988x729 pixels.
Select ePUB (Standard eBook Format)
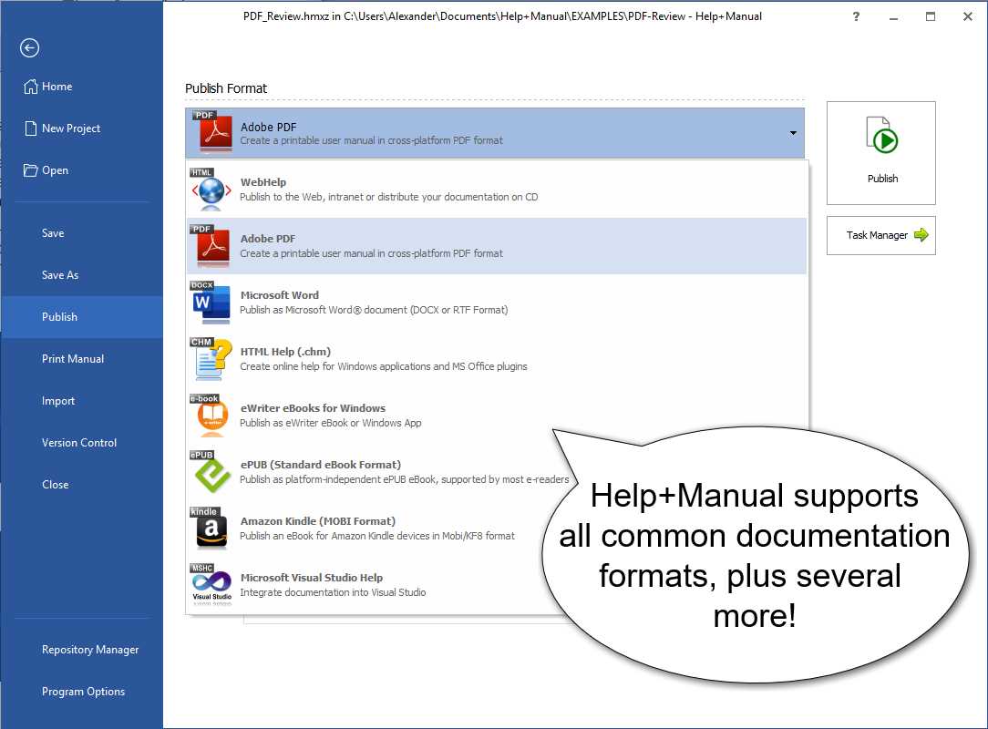(320, 465)
